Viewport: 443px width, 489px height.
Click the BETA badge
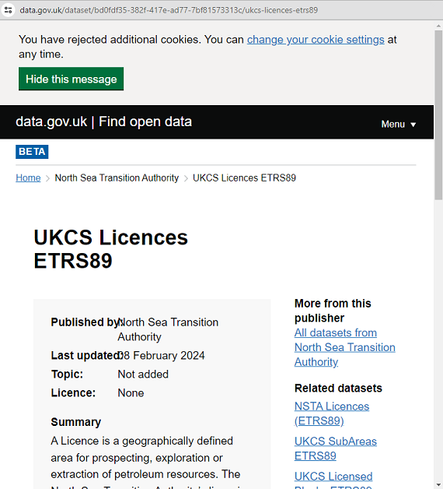(32, 152)
